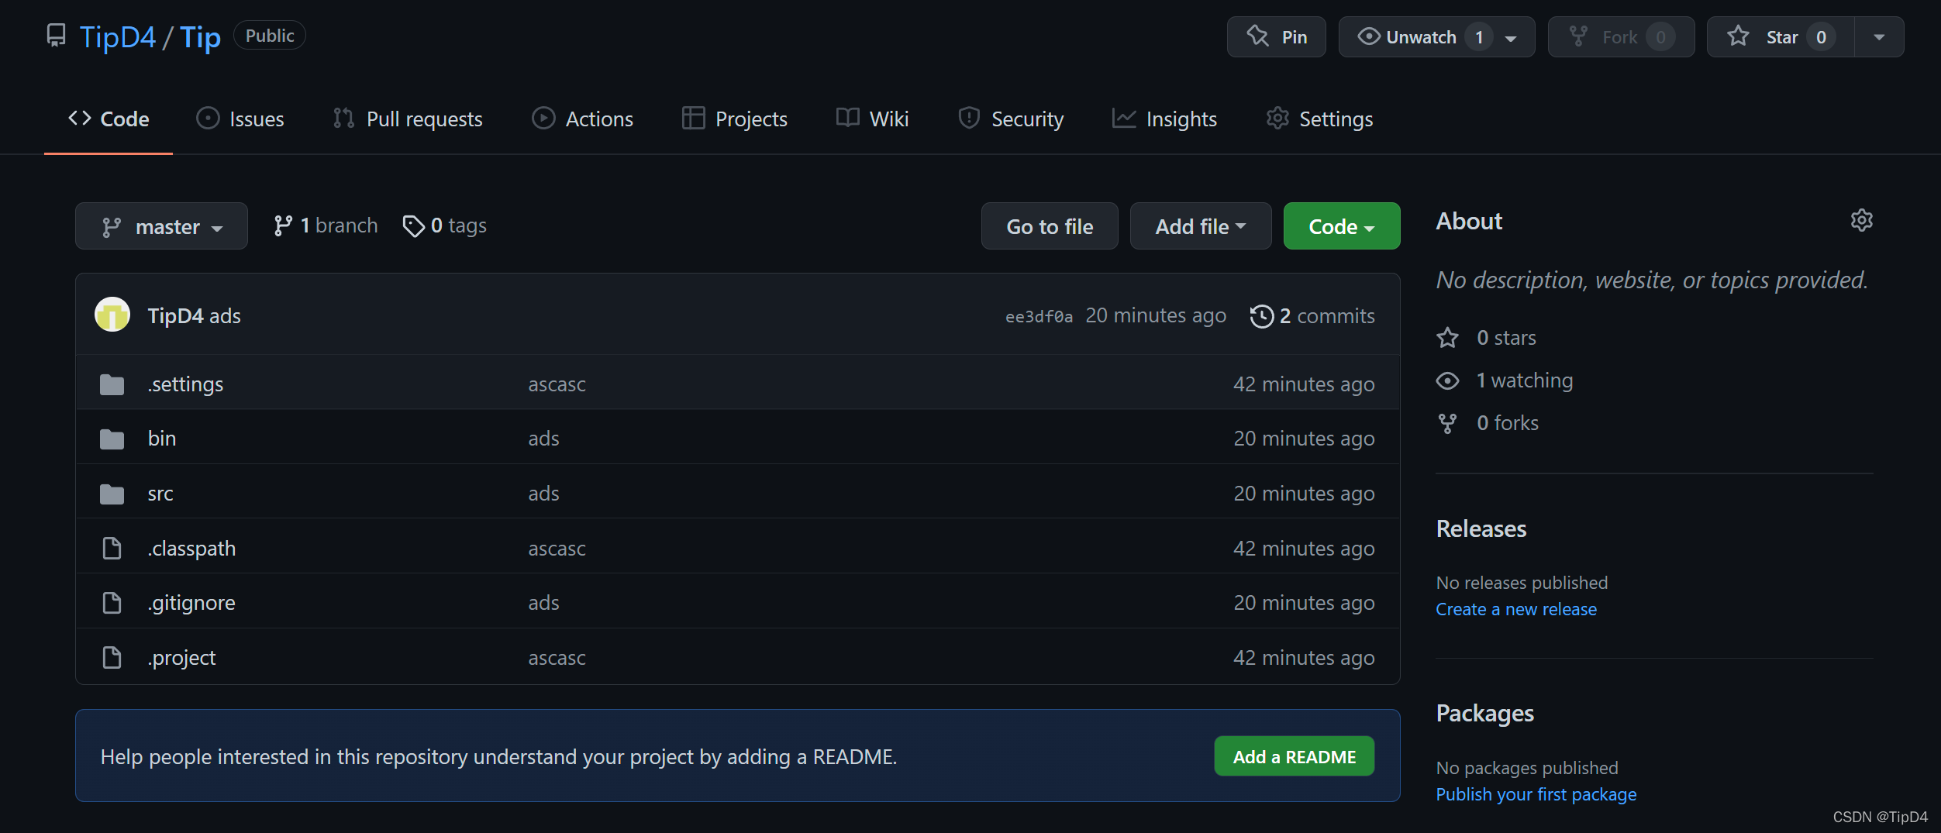Image resolution: width=1941 pixels, height=833 pixels.
Task: Expand the star lists dropdown arrow
Action: (1879, 36)
